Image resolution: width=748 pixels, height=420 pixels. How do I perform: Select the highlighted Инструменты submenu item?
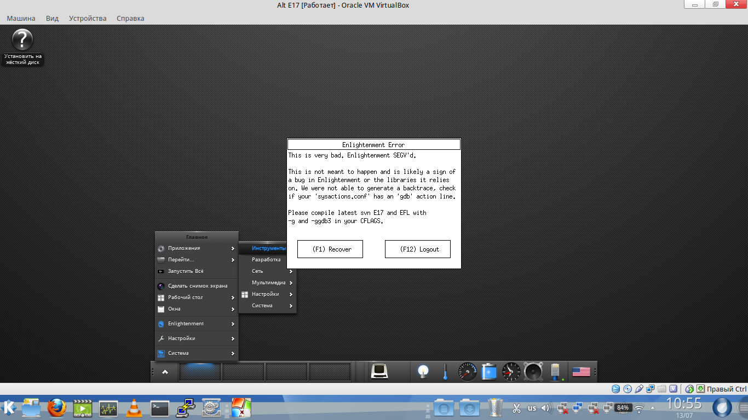click(264, 248)
